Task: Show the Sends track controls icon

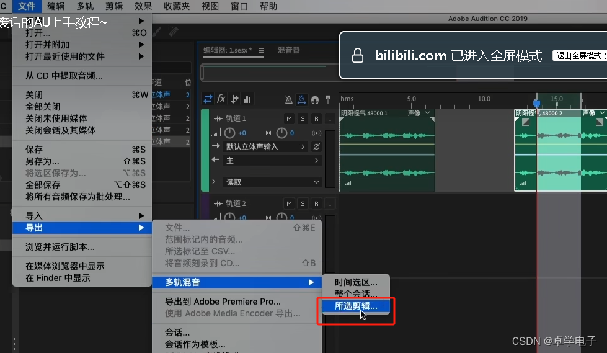Action: click(x=234, y=99)
